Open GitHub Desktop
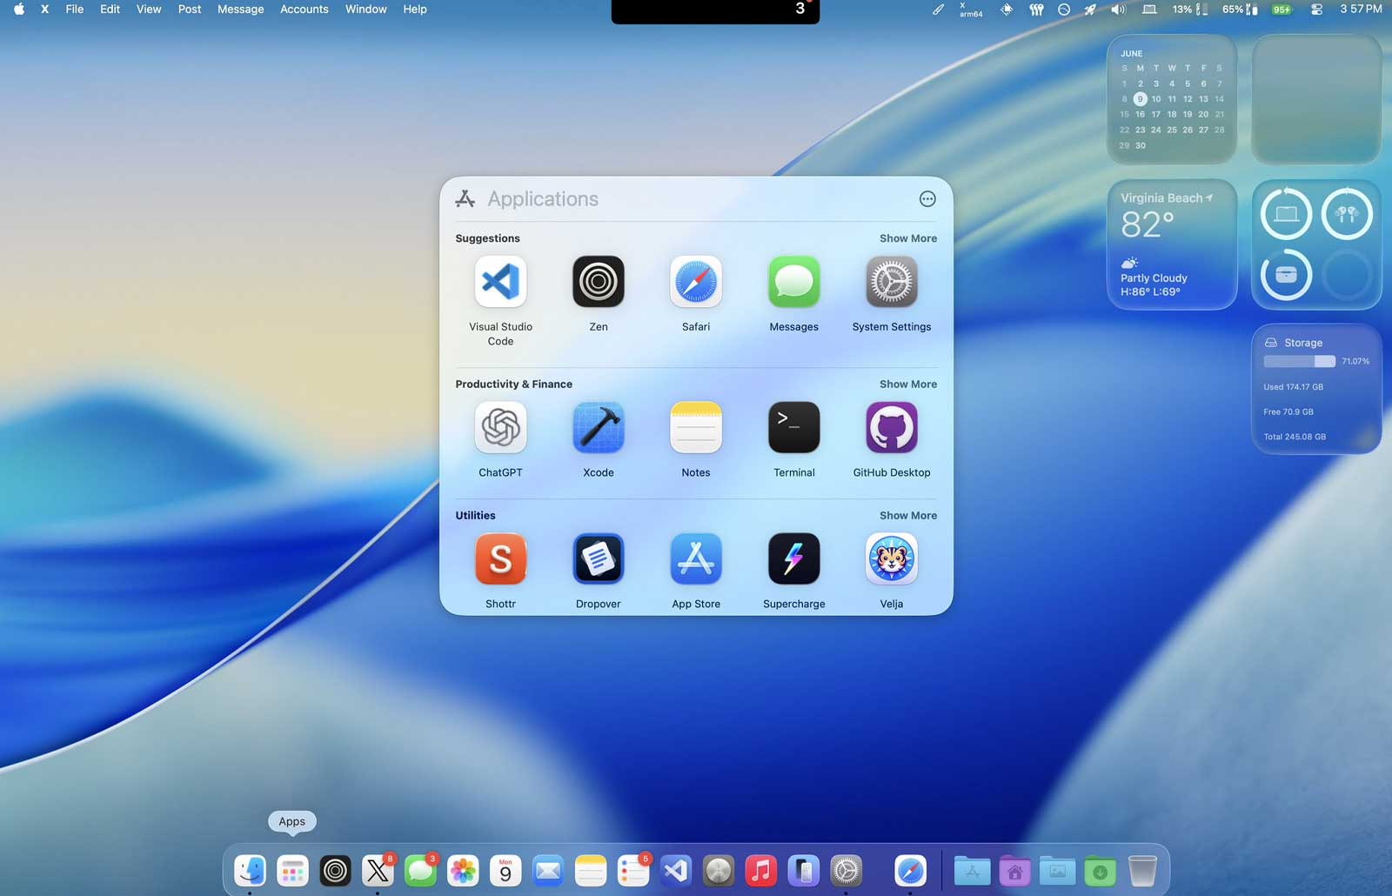The height and width of the screenshot is (896, 1392). click(892, 427)
